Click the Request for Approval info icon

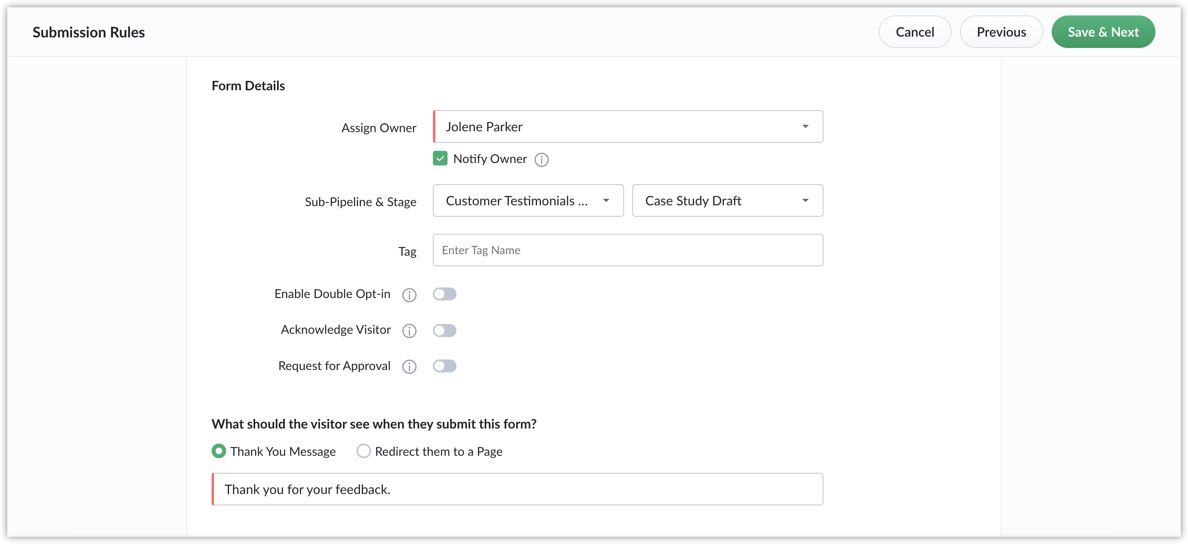click(x=409, y=366)
